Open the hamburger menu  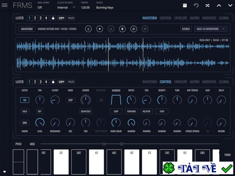[x=5, y=5]
